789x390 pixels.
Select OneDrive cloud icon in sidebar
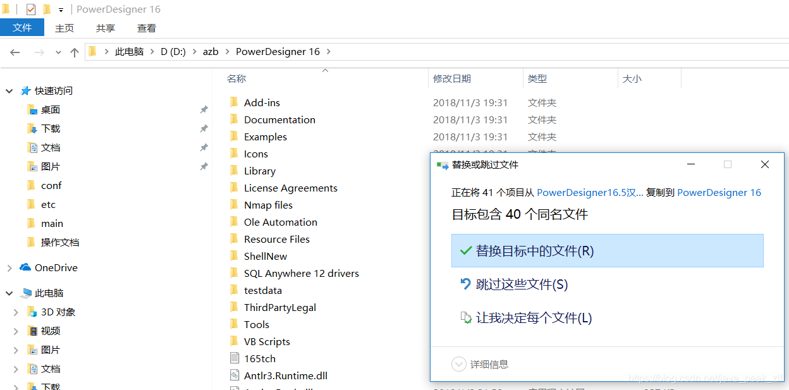(x=25, y=267)
